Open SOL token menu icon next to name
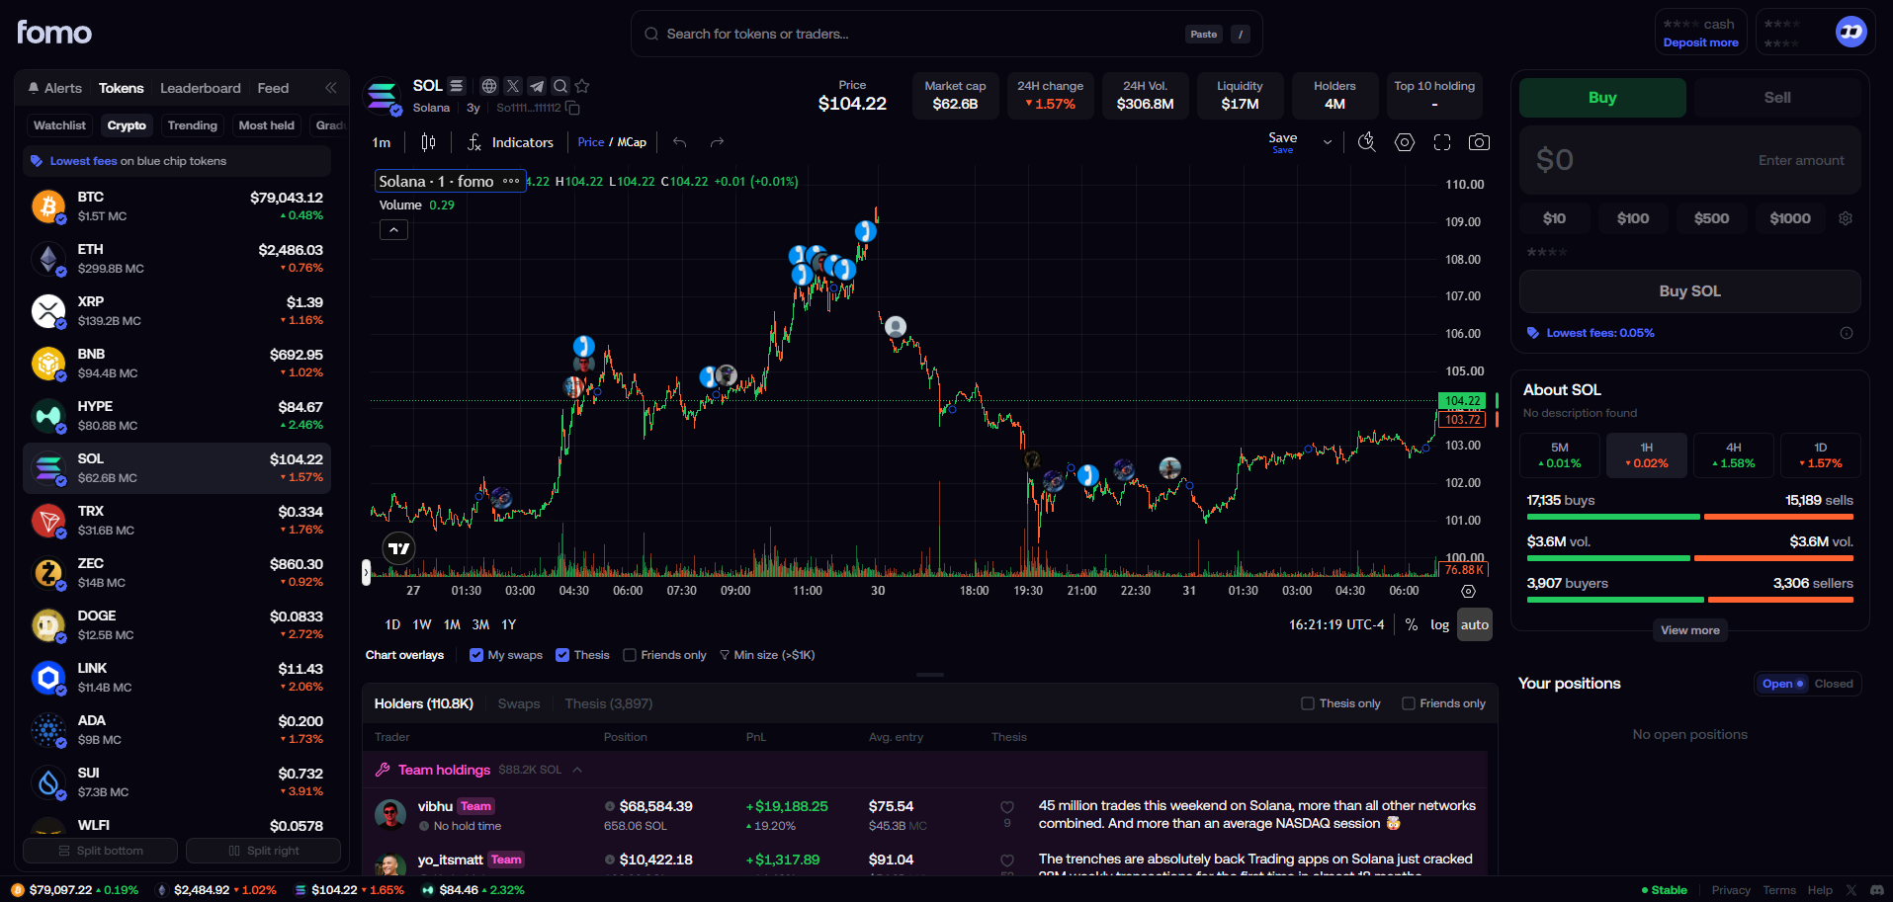 point(456,86)
